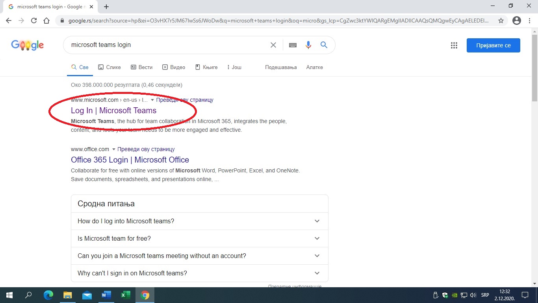Image resolution: width=538 pixels, height=303 pixels.
Task: Expand How do I log into Microsoft teams?
Action: pos(199,221)
